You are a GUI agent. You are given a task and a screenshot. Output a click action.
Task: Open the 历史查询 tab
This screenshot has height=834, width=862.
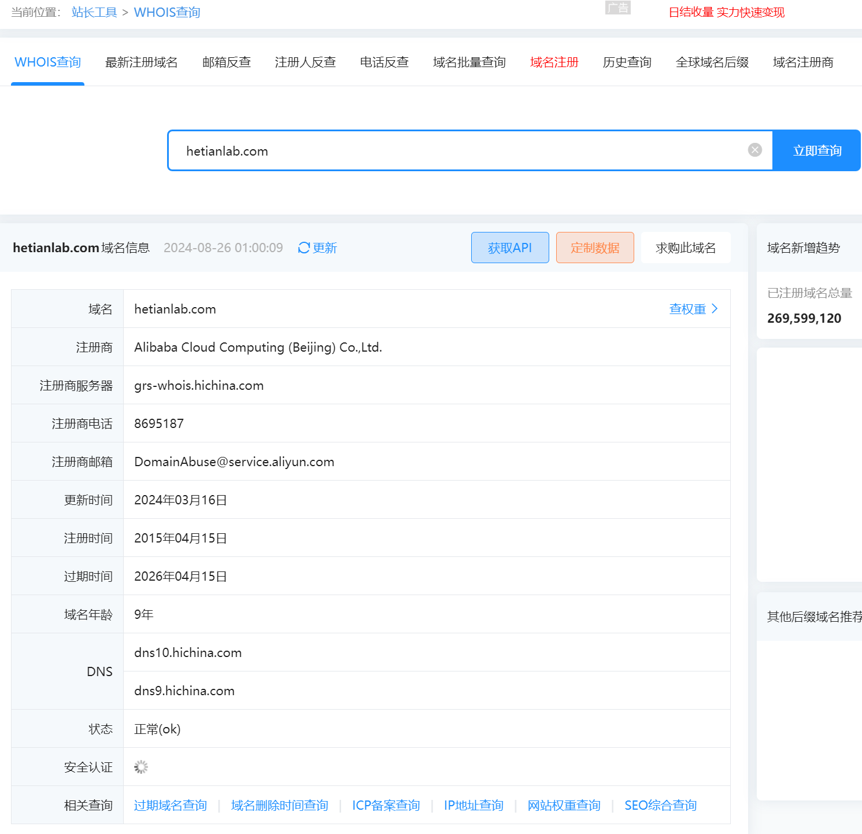pos(627,62)
